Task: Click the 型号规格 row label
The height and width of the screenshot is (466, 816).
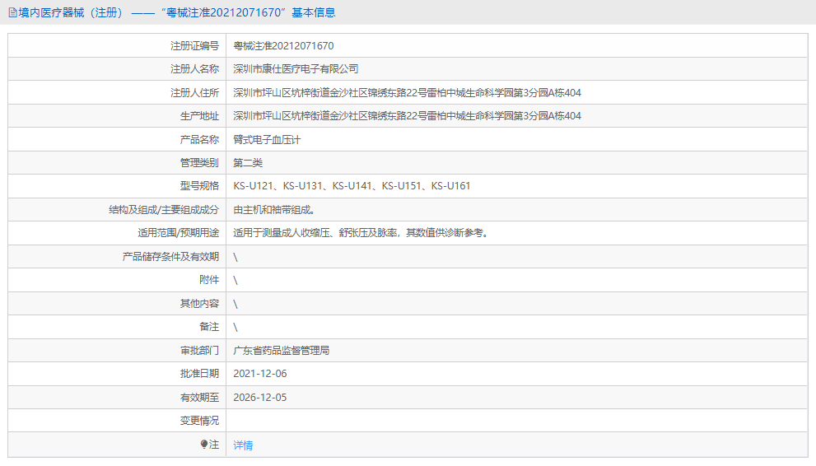Action: click(199, 186)
